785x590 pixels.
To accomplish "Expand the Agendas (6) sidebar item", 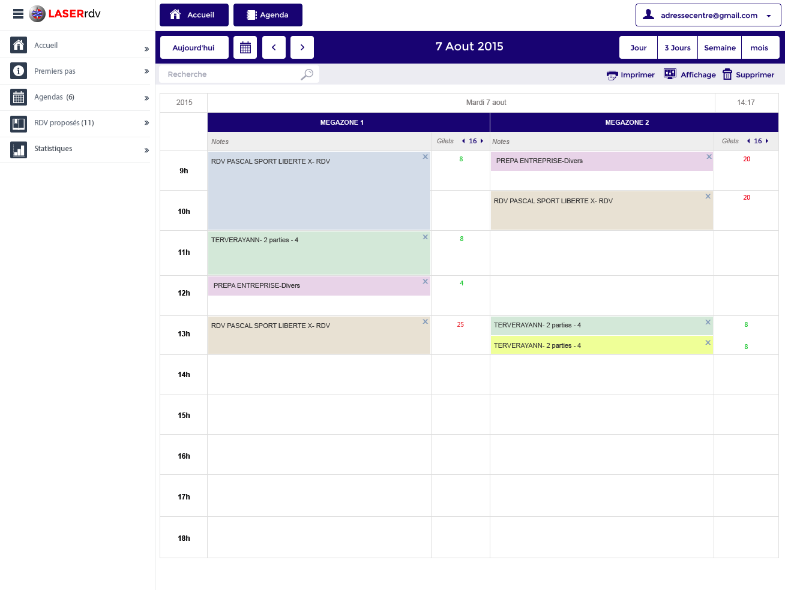I will (x=146, y=98).
